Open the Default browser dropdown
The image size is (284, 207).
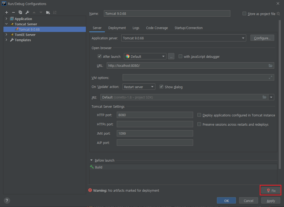[x=145, y=56]
